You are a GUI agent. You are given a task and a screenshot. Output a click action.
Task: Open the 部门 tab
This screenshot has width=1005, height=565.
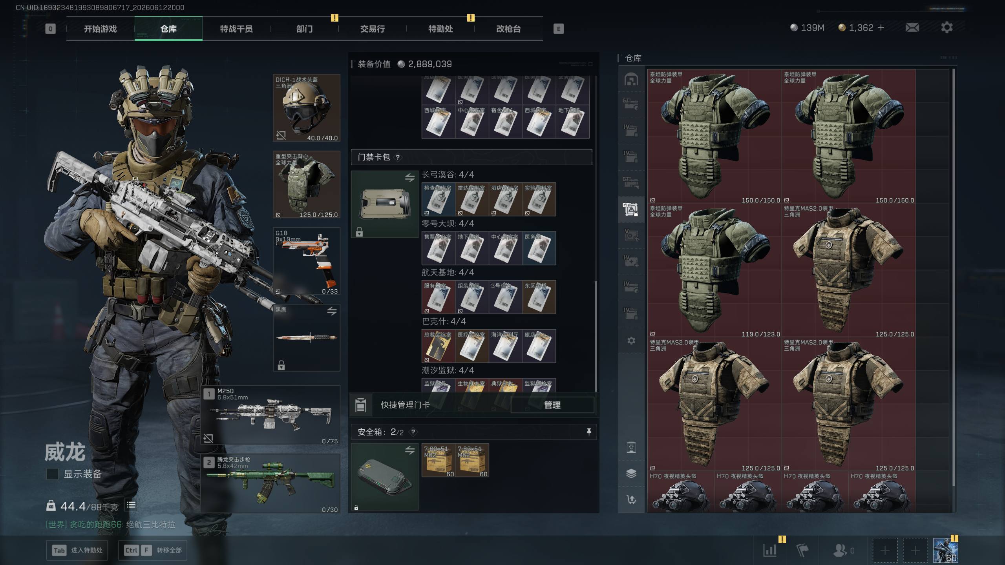[x=304, y=29]
